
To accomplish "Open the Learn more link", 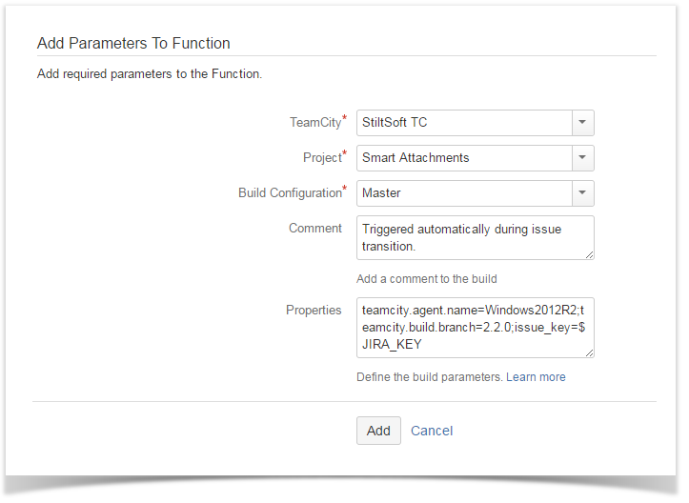I will [x=536, y=377].
